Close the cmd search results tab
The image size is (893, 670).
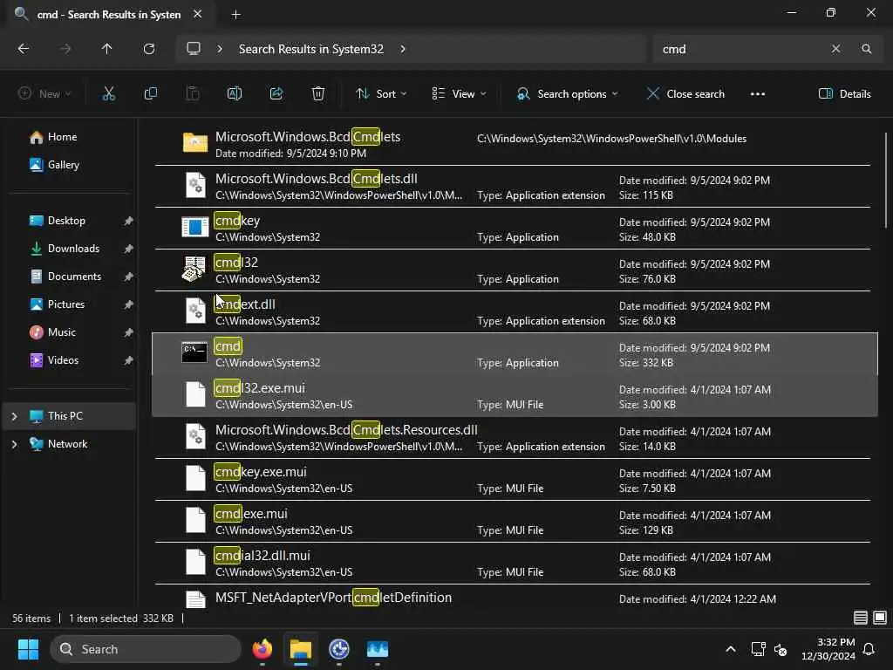pyautogui.click(x=198, y=14)
